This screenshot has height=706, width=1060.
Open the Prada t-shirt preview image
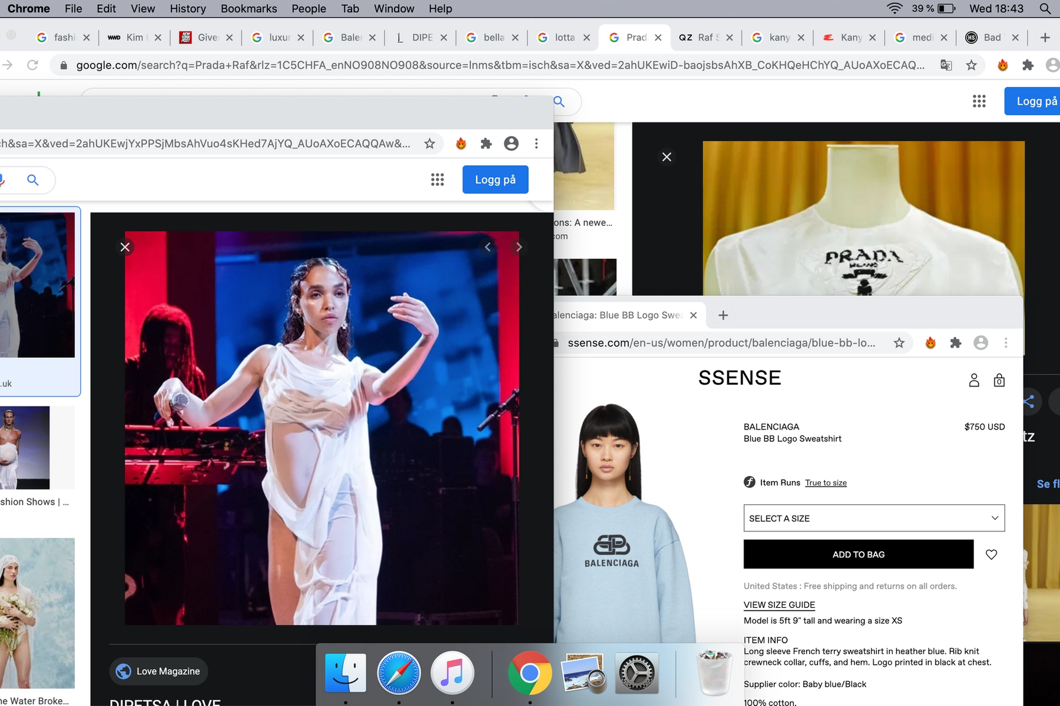pyautogui.click(x=863, y=218)
